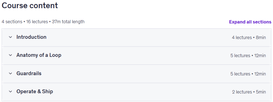Expand the Operate & Ship chevron arrow
The height and width of the screenshot is (102, 273).
pos(10,92)
